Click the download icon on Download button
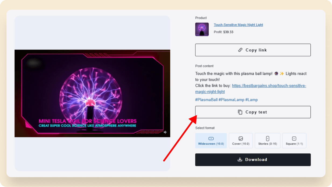 tap(240, 159)
